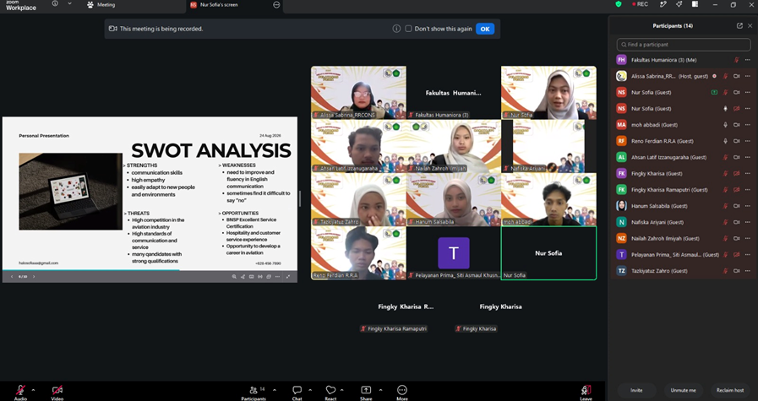Click the slide progress bar under presentation

[x=150, y=270]
